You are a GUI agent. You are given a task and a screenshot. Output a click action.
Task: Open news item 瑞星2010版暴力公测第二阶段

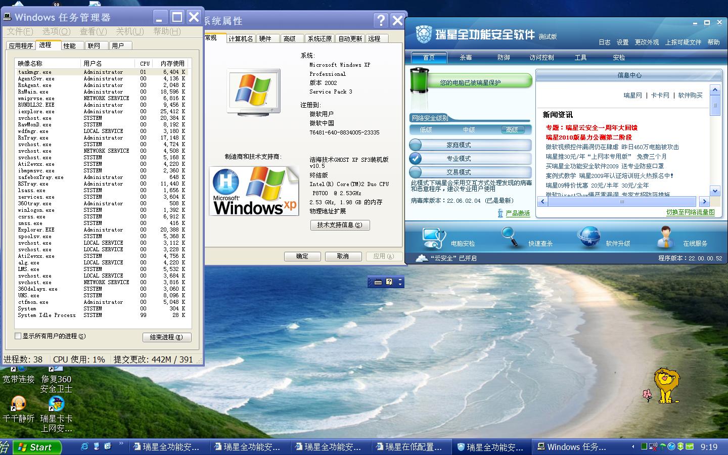[589, 138]
